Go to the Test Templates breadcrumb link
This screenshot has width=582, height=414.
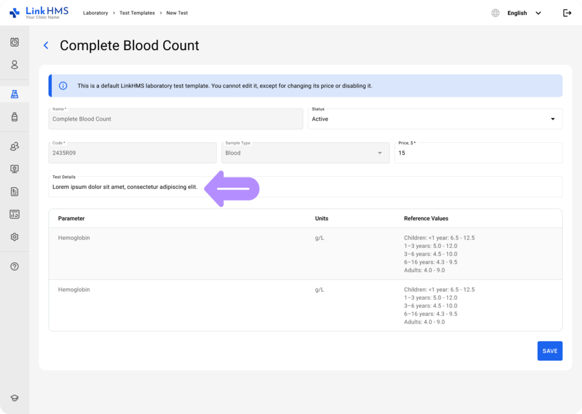(x=137, y=13)
